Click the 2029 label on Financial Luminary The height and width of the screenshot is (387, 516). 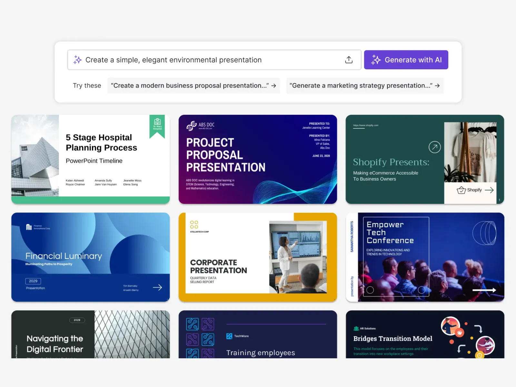(x=33, y=281)
